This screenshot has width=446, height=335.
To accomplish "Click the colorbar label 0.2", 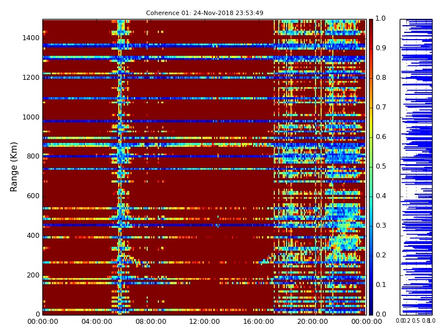I will pos(381,255).
